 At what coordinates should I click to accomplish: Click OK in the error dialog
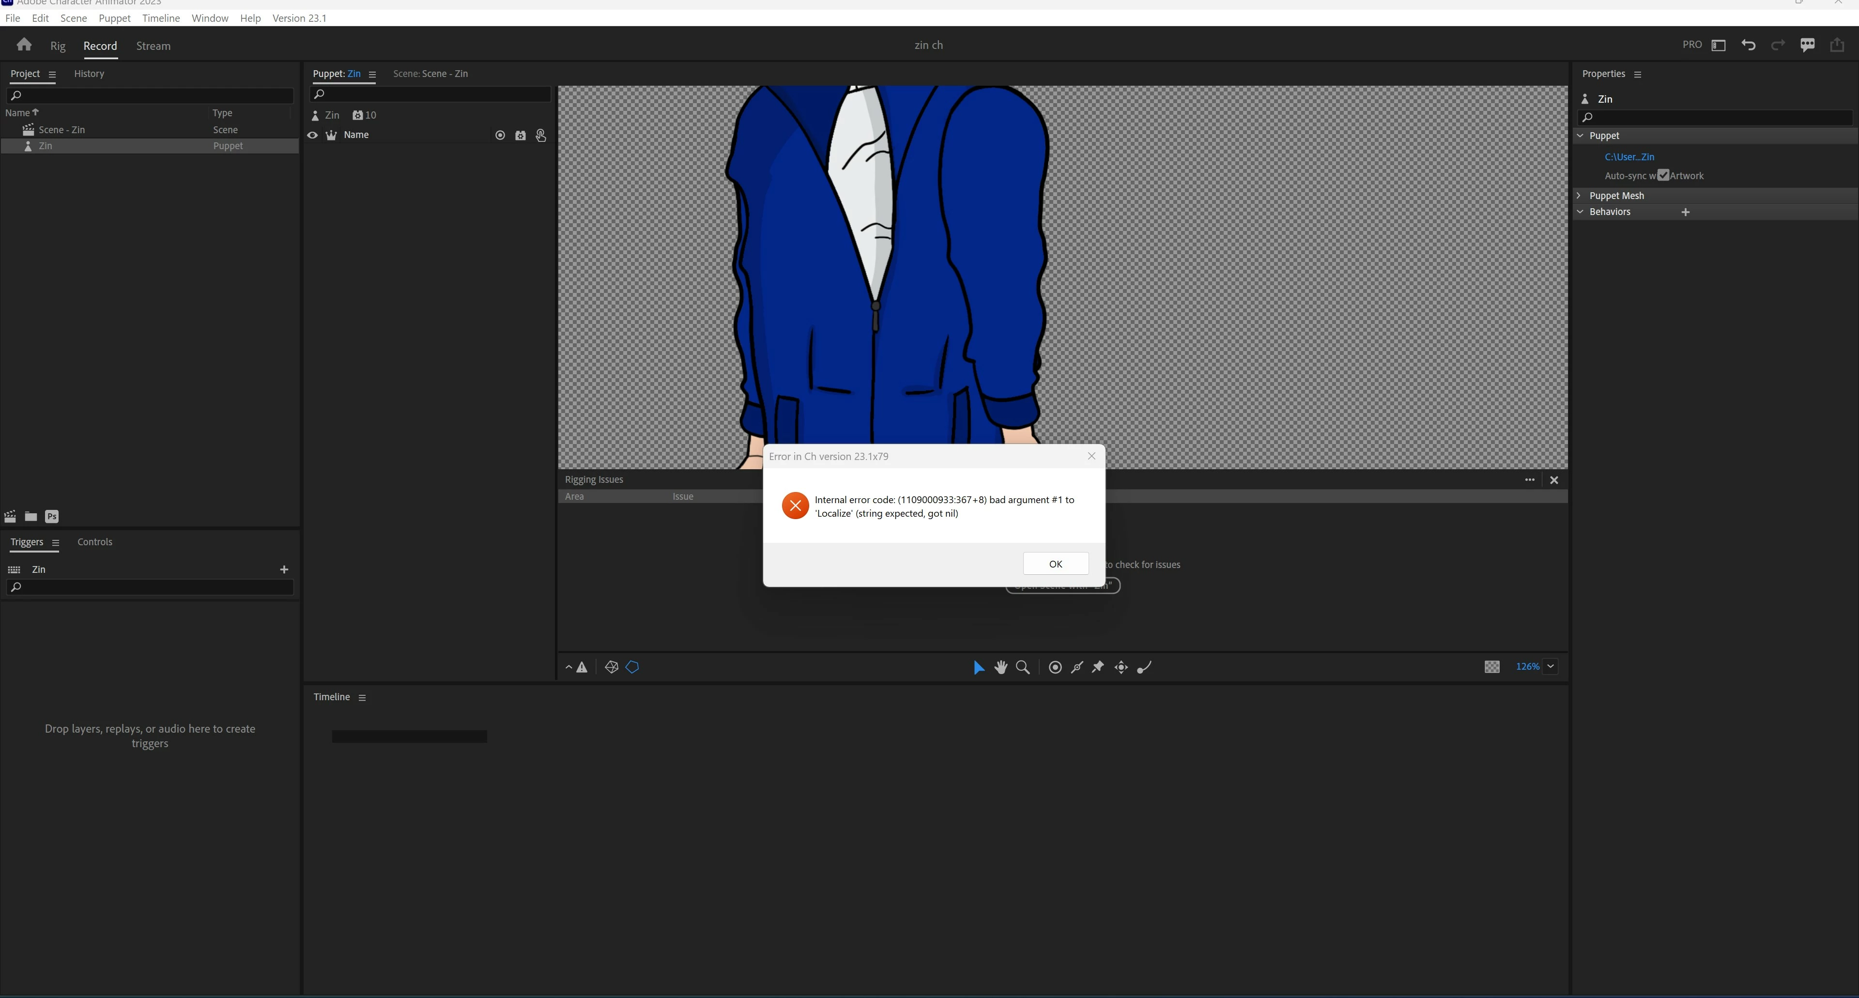[1055, 564]
